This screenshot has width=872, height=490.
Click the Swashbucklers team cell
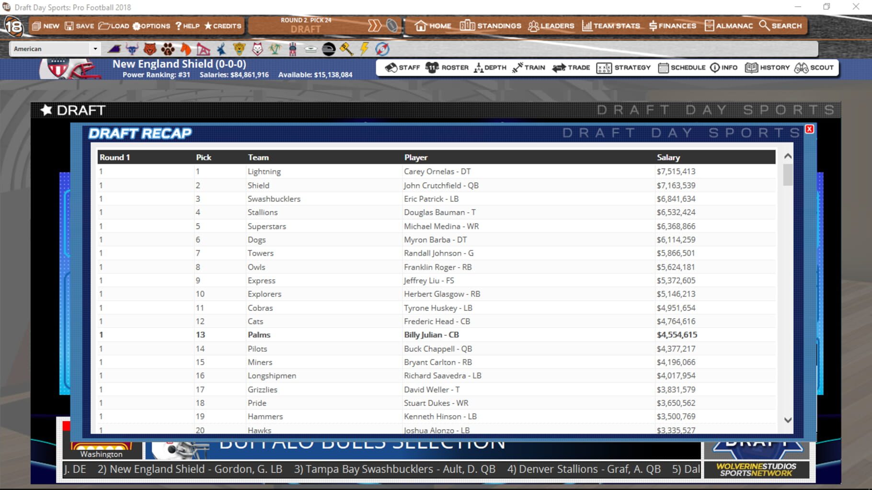(274, 199)
